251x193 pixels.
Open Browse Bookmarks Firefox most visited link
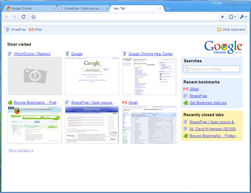(x=36, y=103)
